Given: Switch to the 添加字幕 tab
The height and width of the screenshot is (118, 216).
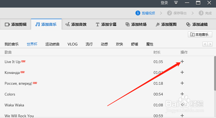Looking at the screenshot, I should point(106,24).
